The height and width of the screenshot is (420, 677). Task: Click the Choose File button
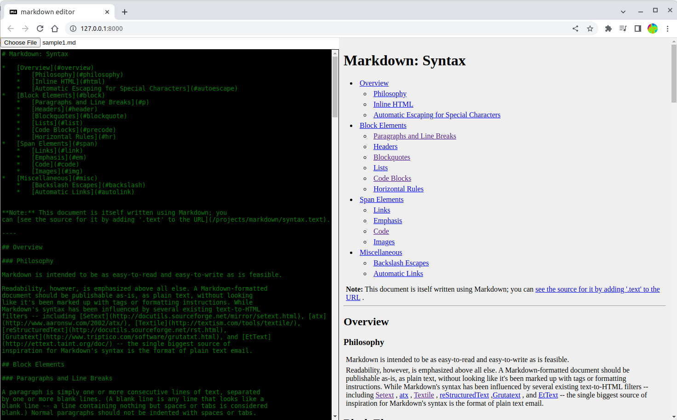21,43
